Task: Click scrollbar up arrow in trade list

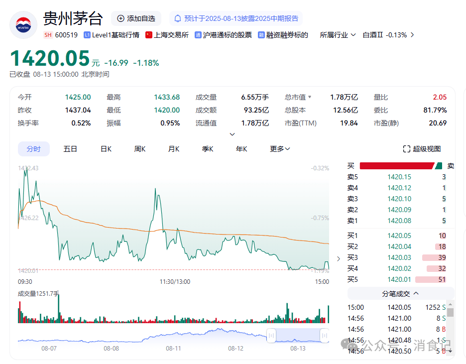Action: [x=450, y=304]
